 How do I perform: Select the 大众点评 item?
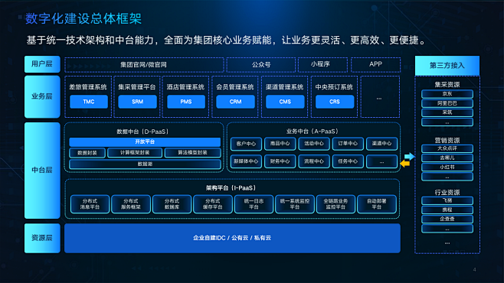(447, 148)
